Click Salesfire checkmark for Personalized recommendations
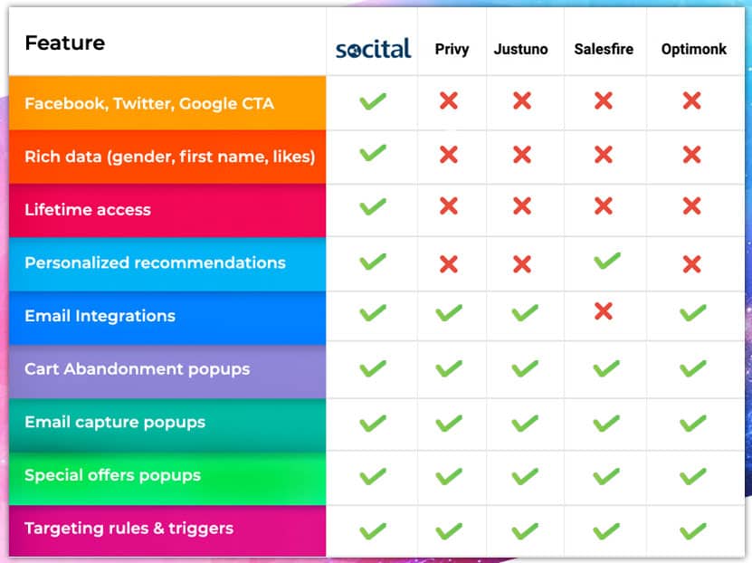Image resolution: width=752 pixels, height=563 pixels. (x=604, y=262)
